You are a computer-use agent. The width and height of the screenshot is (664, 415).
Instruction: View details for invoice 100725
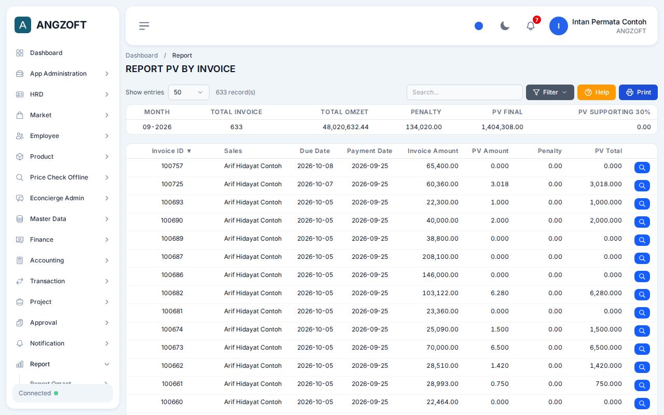click(x=642, y=186)
